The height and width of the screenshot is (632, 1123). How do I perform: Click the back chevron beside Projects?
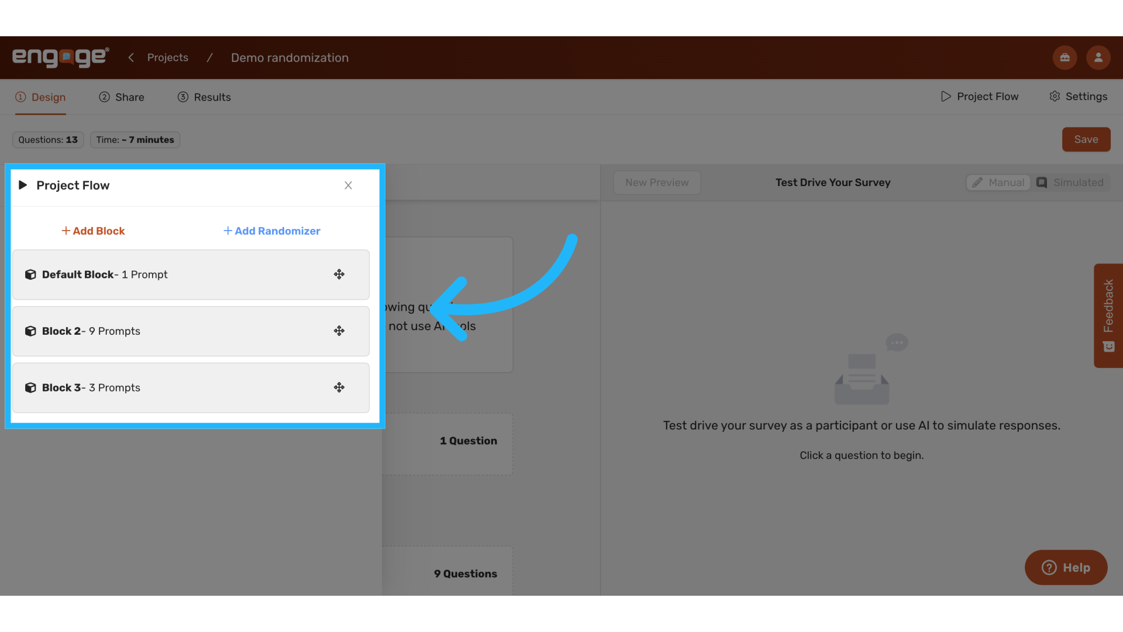[131, 57]
